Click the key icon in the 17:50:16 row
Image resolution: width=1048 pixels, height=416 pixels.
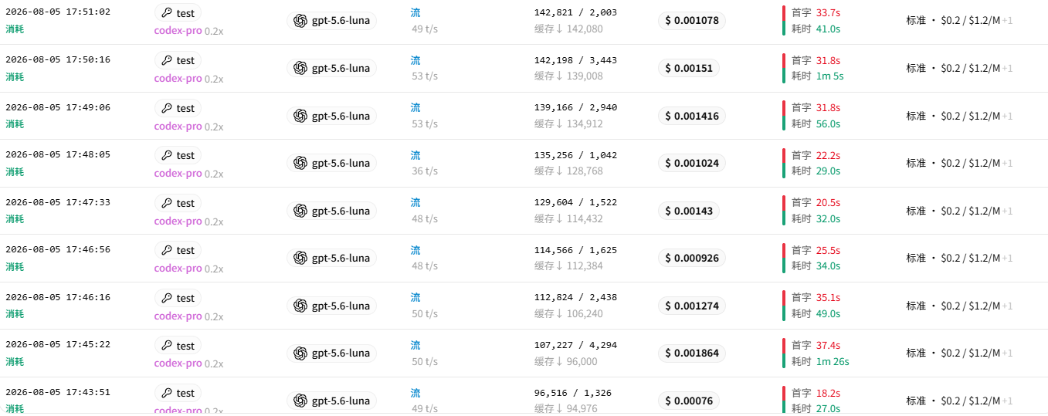pos(167,60)
